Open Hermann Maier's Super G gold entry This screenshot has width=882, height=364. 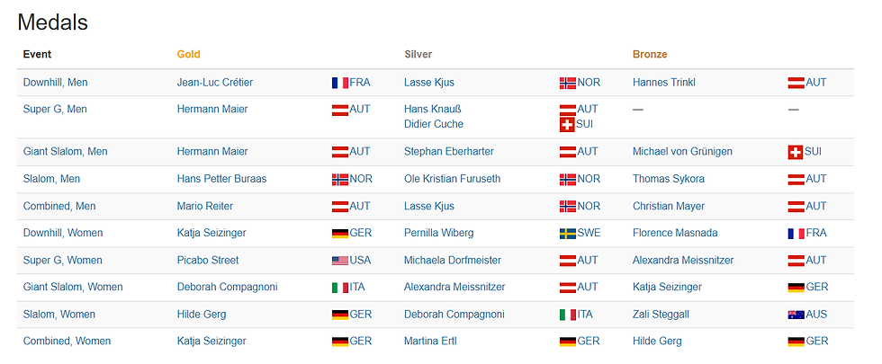[212, 110]
